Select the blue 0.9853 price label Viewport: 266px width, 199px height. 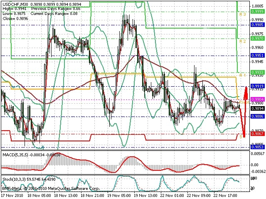(258, 147)
